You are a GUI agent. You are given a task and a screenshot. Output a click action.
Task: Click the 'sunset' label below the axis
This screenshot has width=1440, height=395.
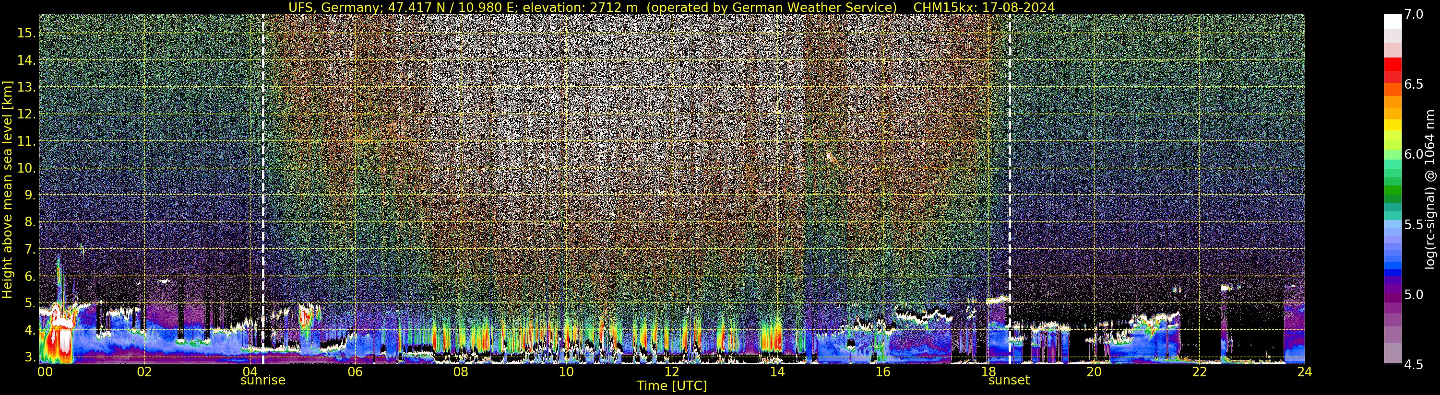tap(1009, 381)
